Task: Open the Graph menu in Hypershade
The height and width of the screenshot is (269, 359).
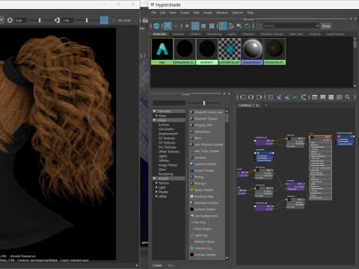Action: pyautogui.click(x=208, y=13)
